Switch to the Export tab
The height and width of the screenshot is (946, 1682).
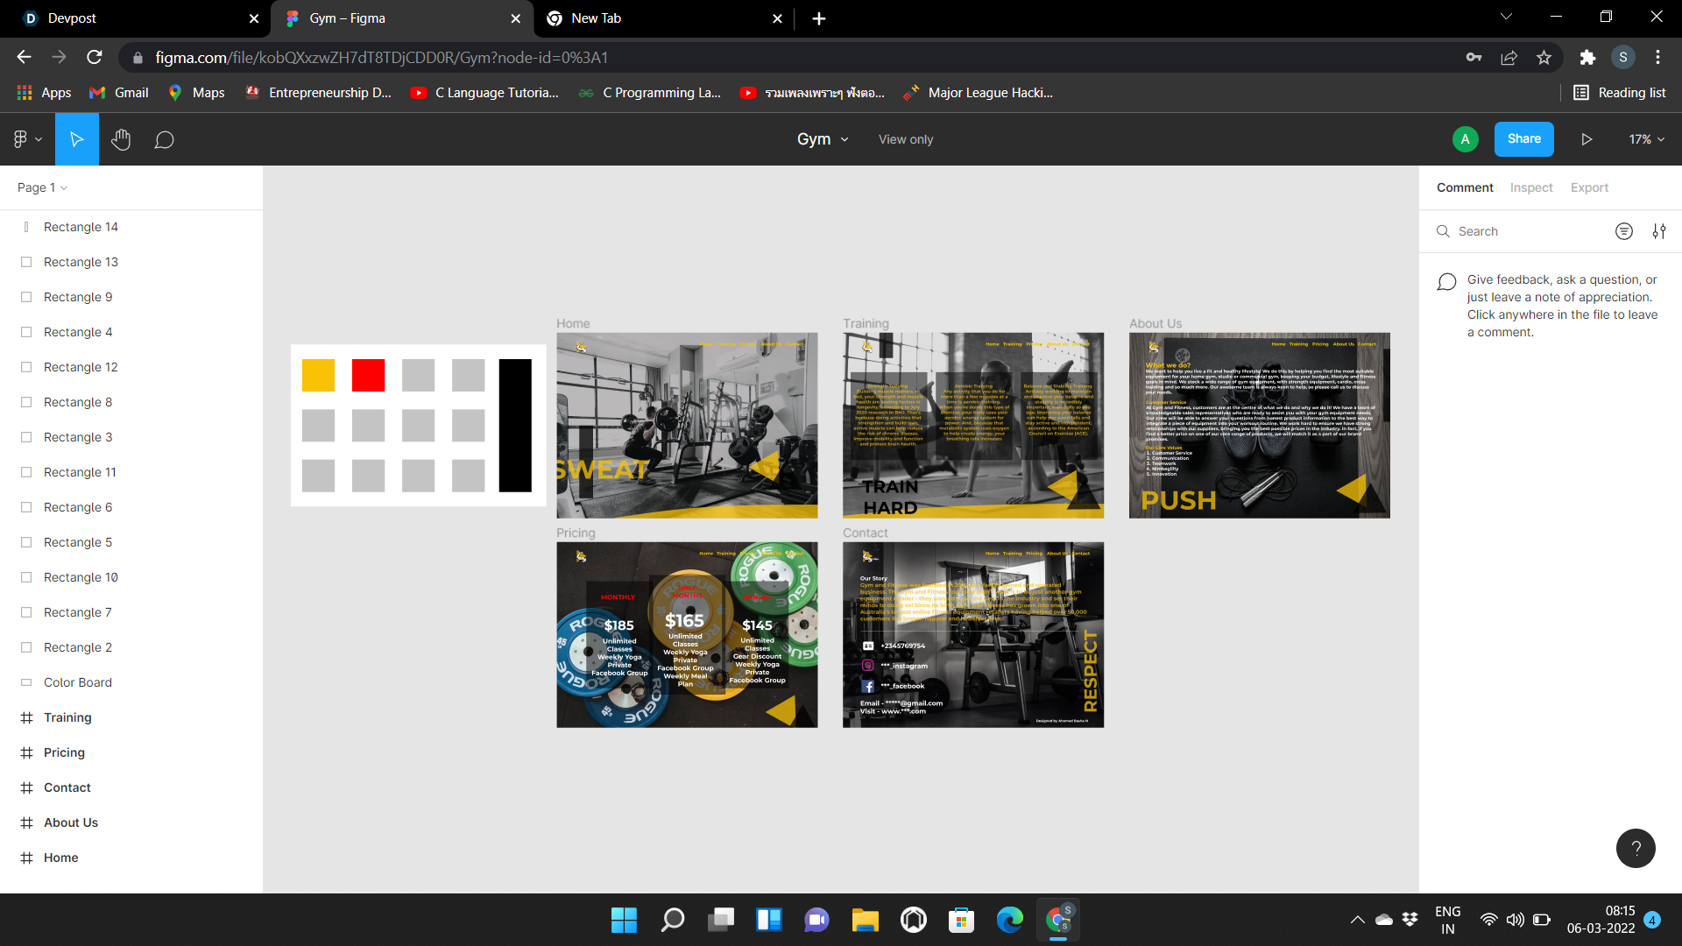1589,187
